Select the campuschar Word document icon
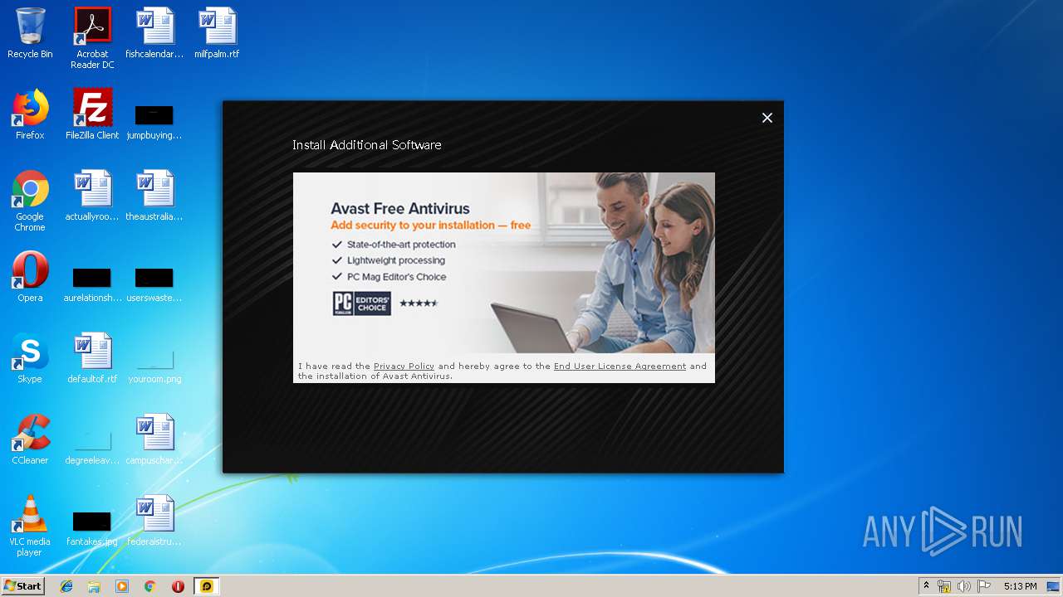Screen dimensions: 1063x597 coord(154,439)
